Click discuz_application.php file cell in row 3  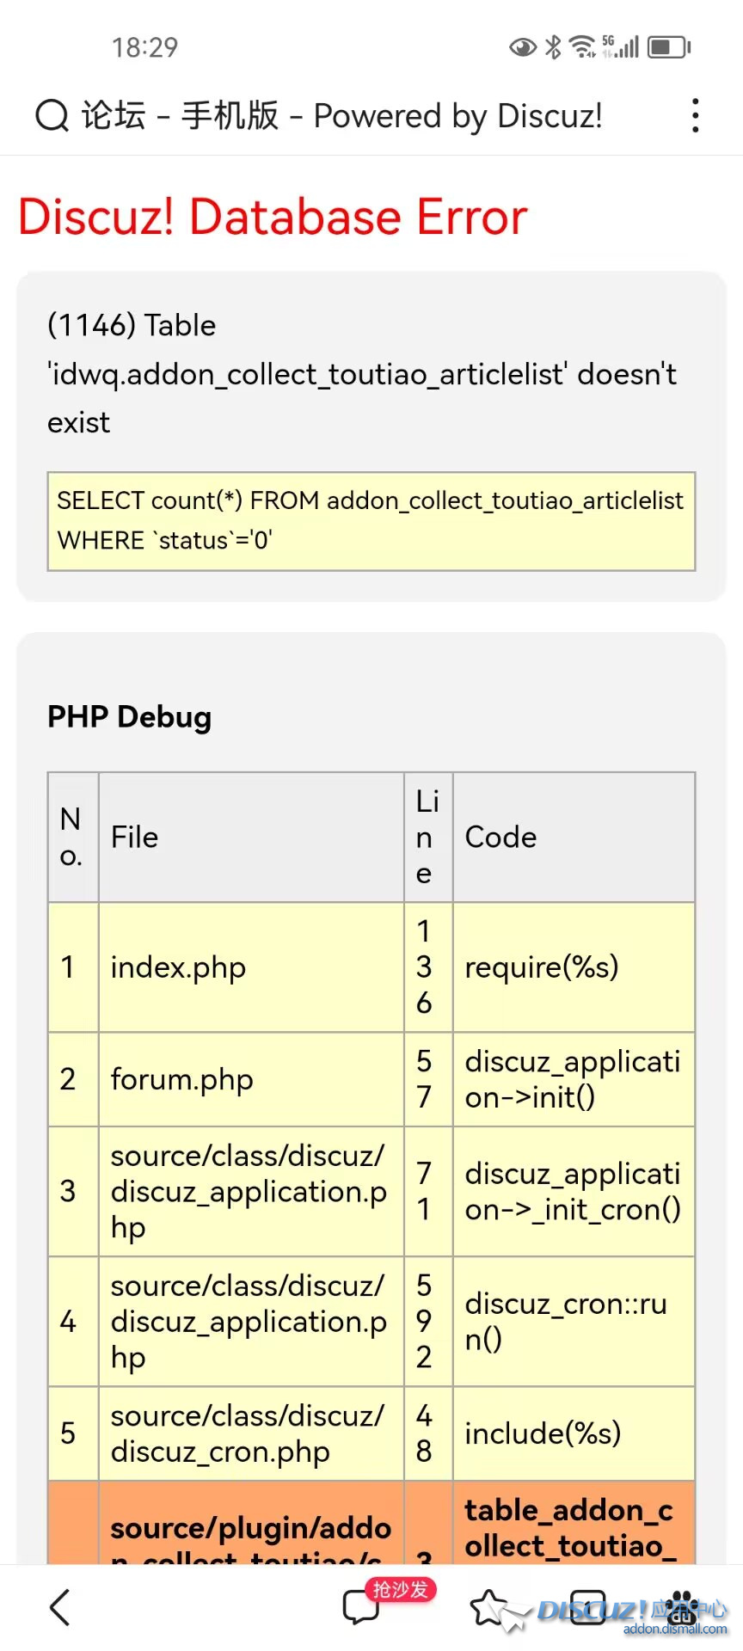click(x=251, y=1192)
